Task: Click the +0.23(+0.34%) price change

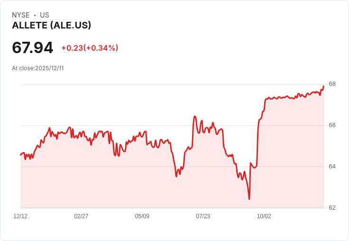Action: click(x=90, y=48)
